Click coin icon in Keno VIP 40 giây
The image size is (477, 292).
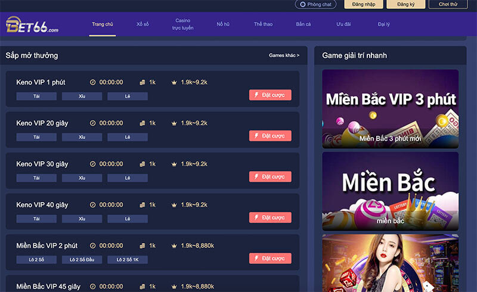tap(142, 205)
